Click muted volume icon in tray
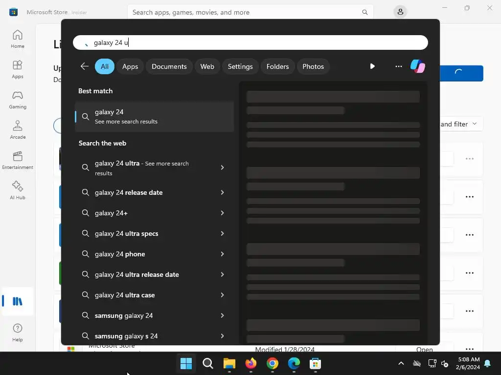Viewport: 501px width, 375px height. (x=445, y=363)
